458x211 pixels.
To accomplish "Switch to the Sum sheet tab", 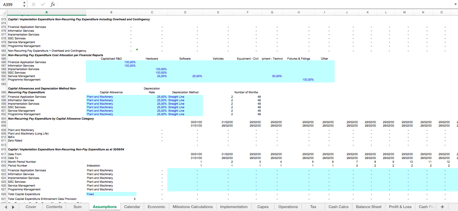I will pos(78,207).
